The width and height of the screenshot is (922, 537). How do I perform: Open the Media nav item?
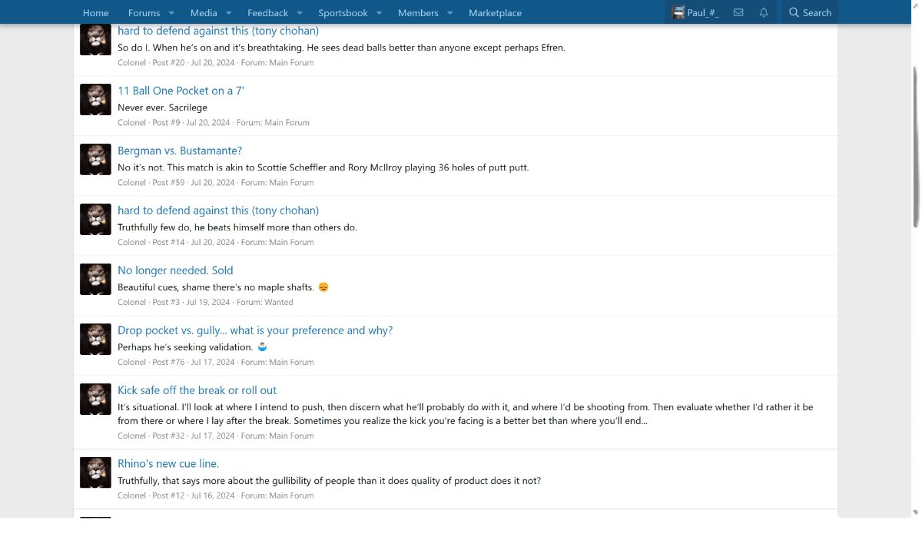click(204, 13)
